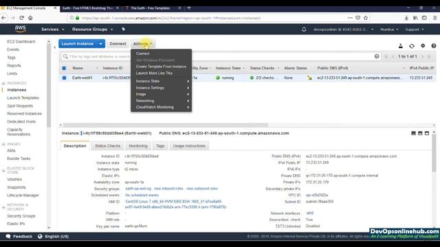Screen dimensions: 440x247
Task: Open the Mumbai region dropdown
Action: [x=389, y=30]
